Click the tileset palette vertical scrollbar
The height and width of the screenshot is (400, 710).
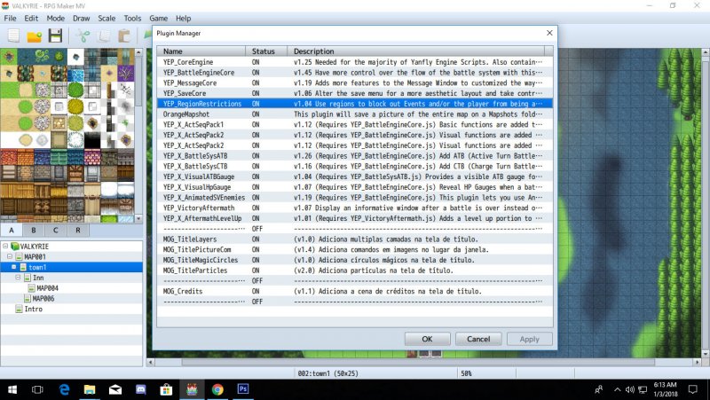pyautogui.click(x=138, y=136)
